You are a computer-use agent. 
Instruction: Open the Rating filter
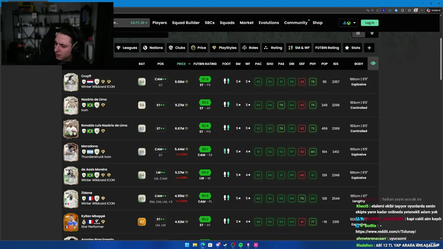(273, 48)
